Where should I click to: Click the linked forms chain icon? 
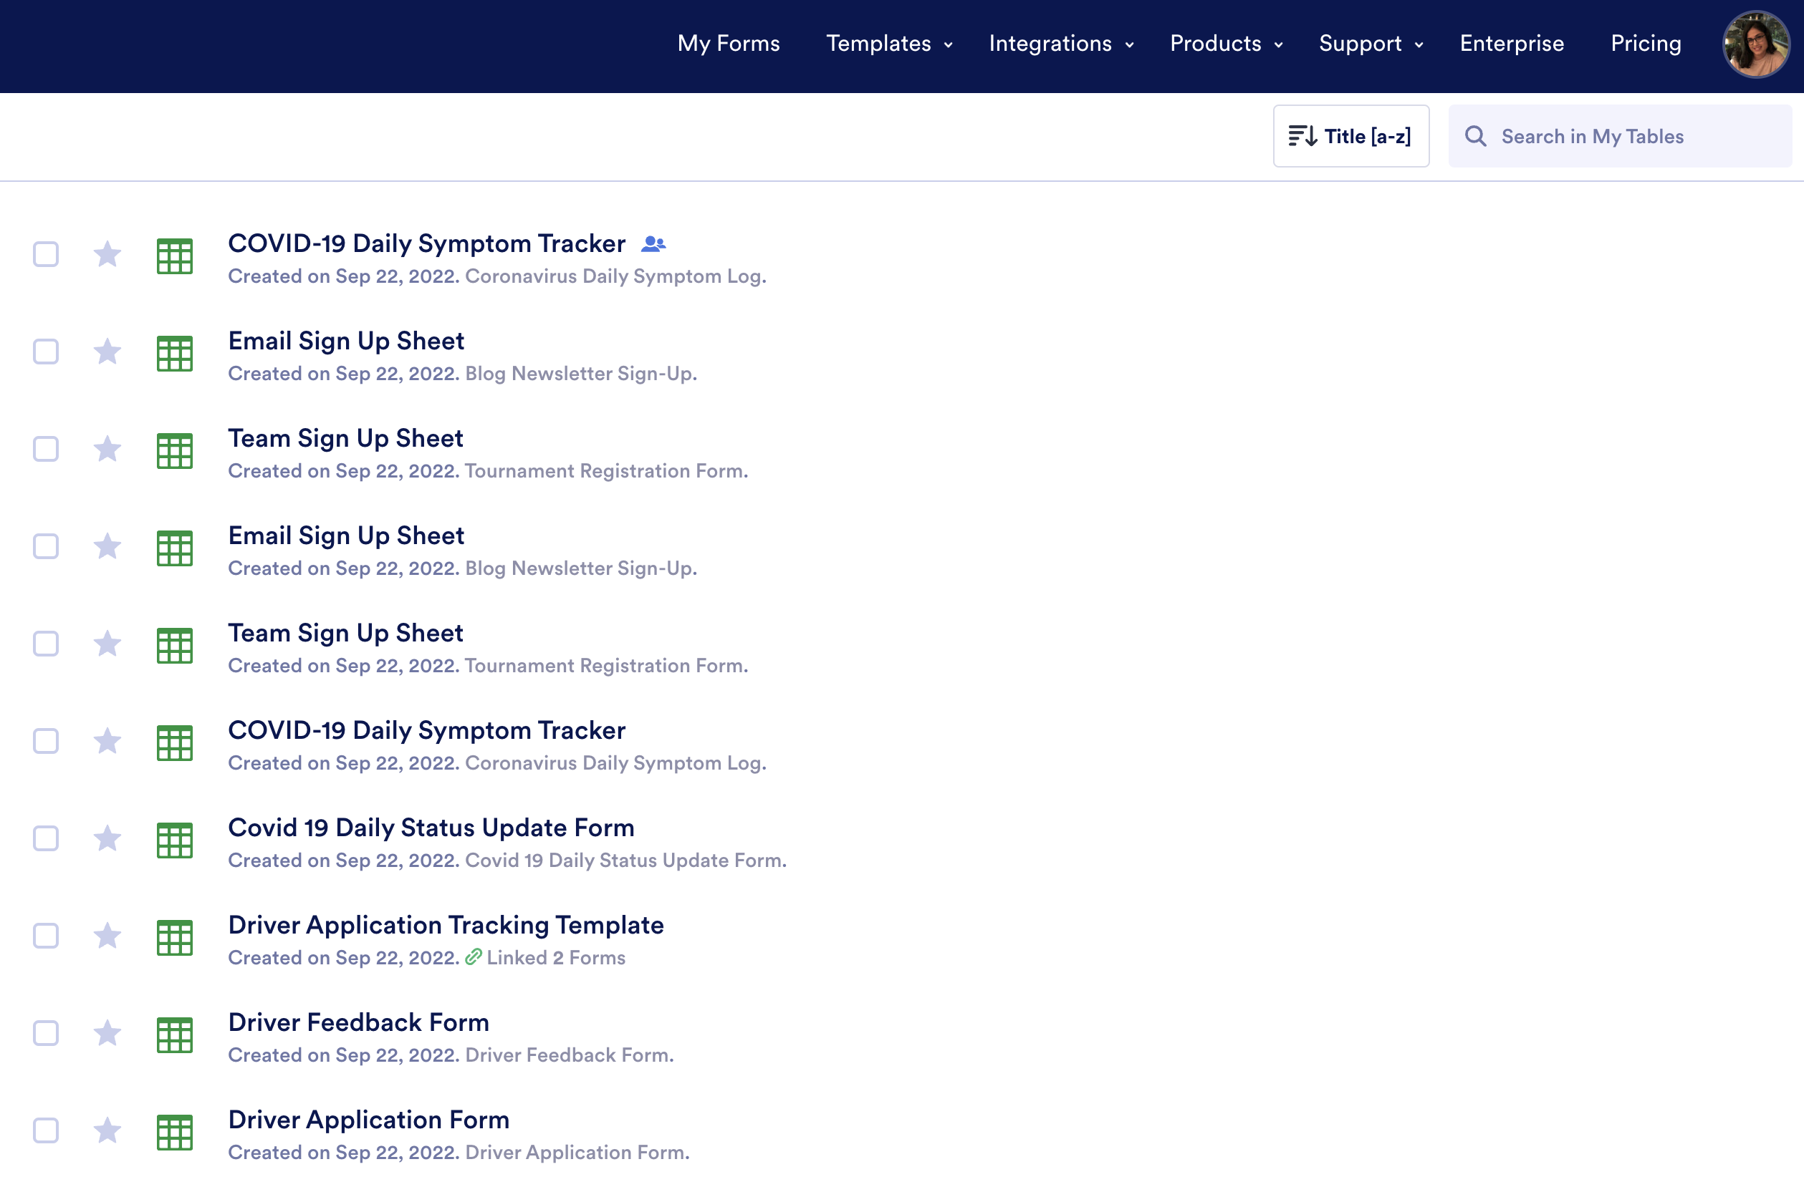coord(473,957)
